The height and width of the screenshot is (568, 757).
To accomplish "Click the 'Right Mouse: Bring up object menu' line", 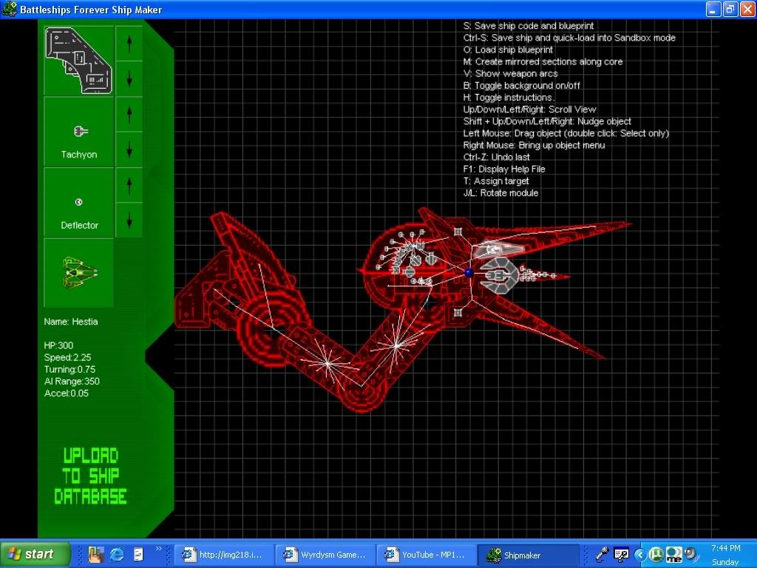I will point(534,145).
